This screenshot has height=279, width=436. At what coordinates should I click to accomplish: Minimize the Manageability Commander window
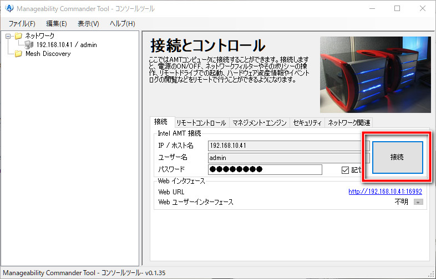pyautogui.click(x=372, y=9)
